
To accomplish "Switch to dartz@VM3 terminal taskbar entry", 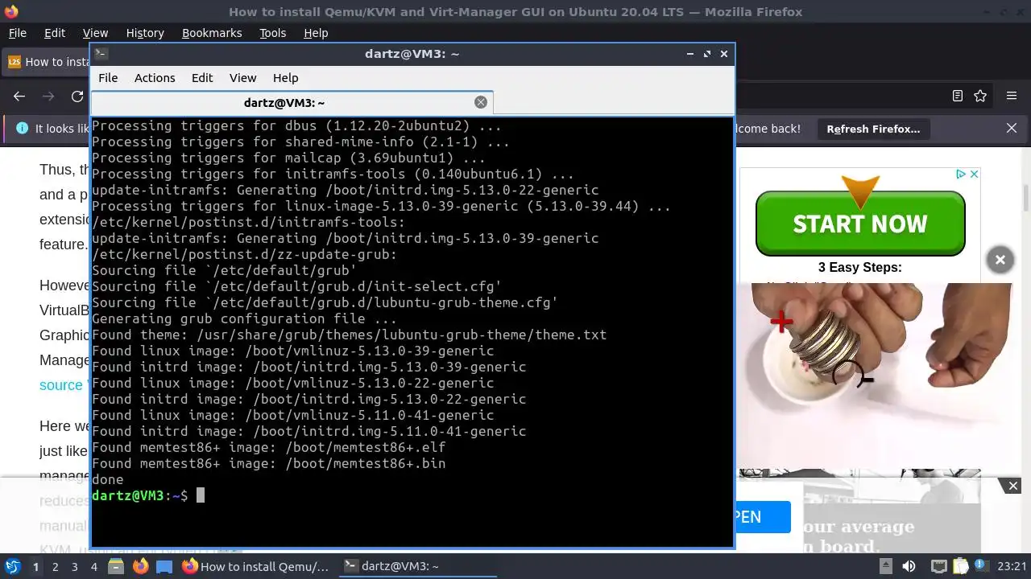I will [416, 566].
